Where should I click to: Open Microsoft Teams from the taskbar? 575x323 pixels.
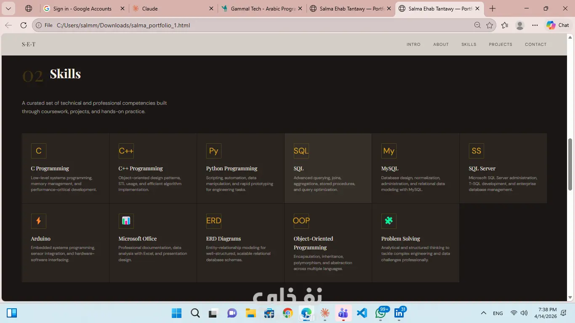point(343,313)
